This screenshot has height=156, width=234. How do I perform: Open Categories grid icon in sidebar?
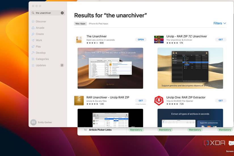[33, 59]
